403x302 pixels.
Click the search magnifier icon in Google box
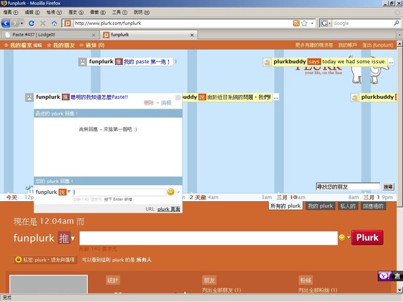tap(396, 23)
